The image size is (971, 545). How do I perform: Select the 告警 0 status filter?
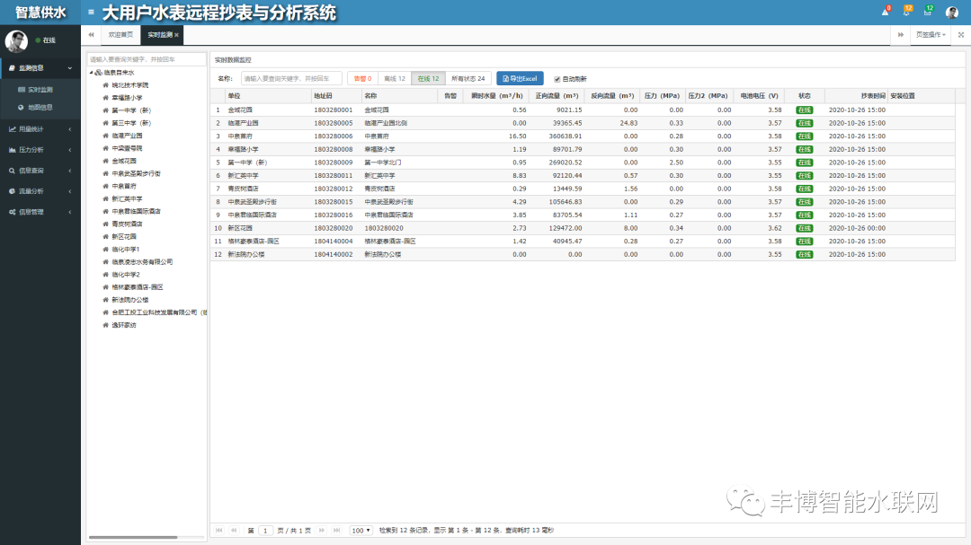(362, 79)
